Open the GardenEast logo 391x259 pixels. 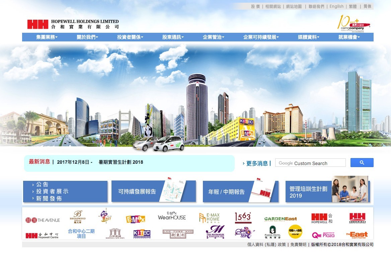pos(281,219)
